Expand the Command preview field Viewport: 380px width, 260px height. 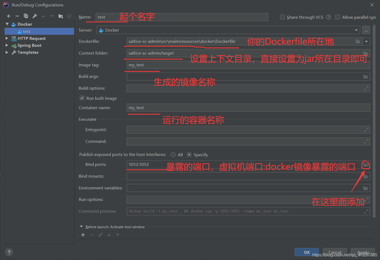(x=366, y=212)
